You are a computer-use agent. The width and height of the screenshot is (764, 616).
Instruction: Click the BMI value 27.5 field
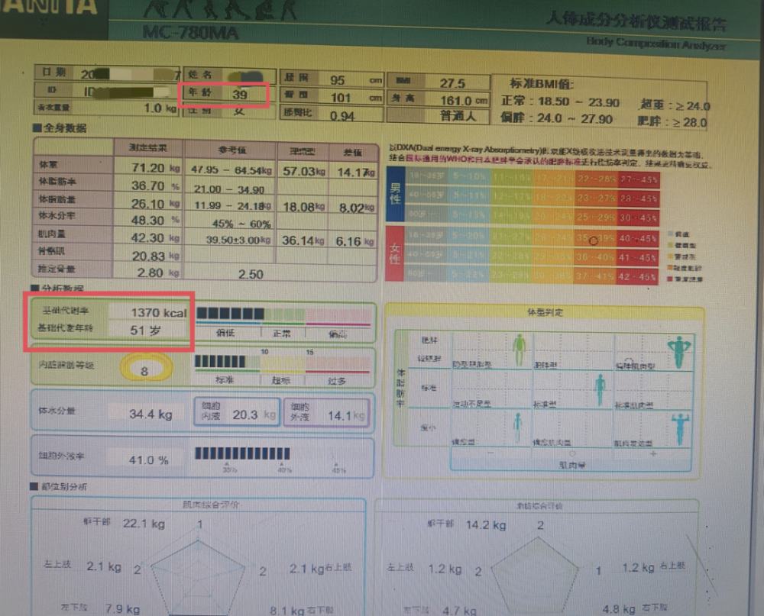[x=439, y=82]
